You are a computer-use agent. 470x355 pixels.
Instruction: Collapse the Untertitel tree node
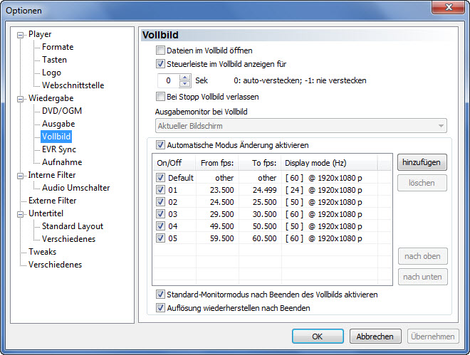(x=21, y=214)
